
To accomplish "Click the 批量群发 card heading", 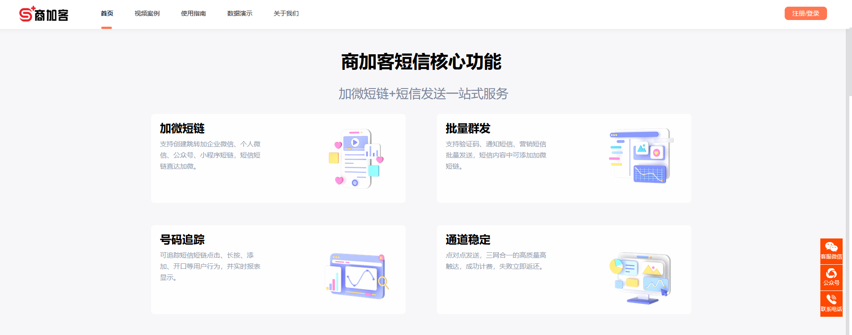I will 468,129.
